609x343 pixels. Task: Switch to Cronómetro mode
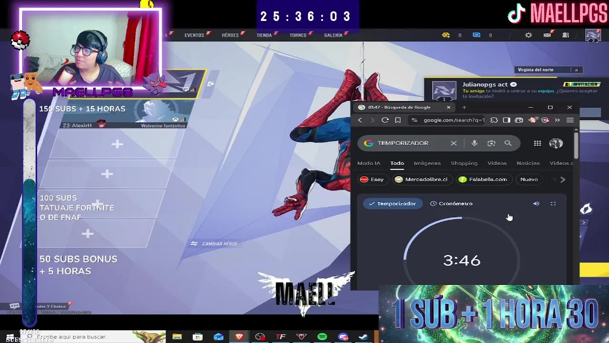click(451, 203)
